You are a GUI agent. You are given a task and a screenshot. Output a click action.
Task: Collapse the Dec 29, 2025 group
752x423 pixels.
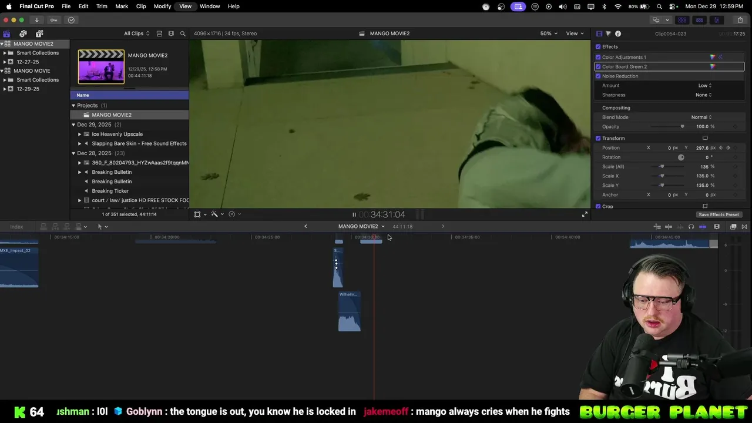tap(73, 125)
